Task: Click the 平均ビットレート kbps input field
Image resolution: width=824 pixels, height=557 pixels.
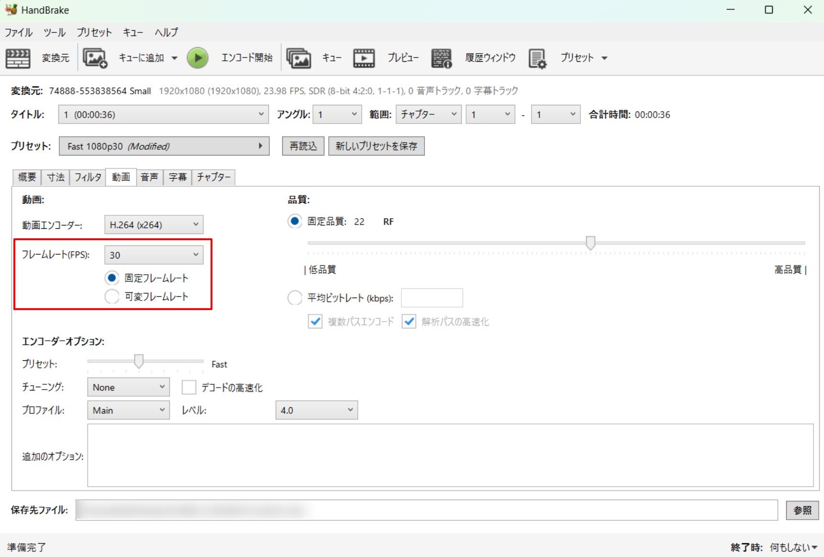Action: 432,298
